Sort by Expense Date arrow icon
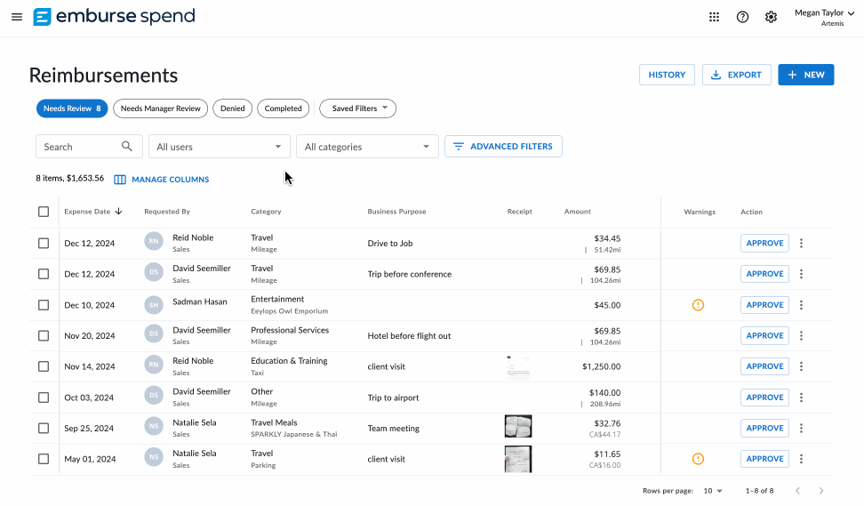 tap(119, 212)
